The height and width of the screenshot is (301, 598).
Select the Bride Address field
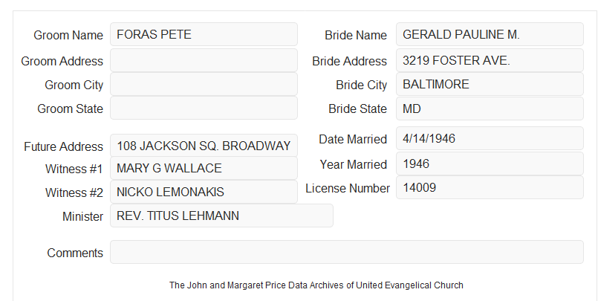tap(490, 60)
